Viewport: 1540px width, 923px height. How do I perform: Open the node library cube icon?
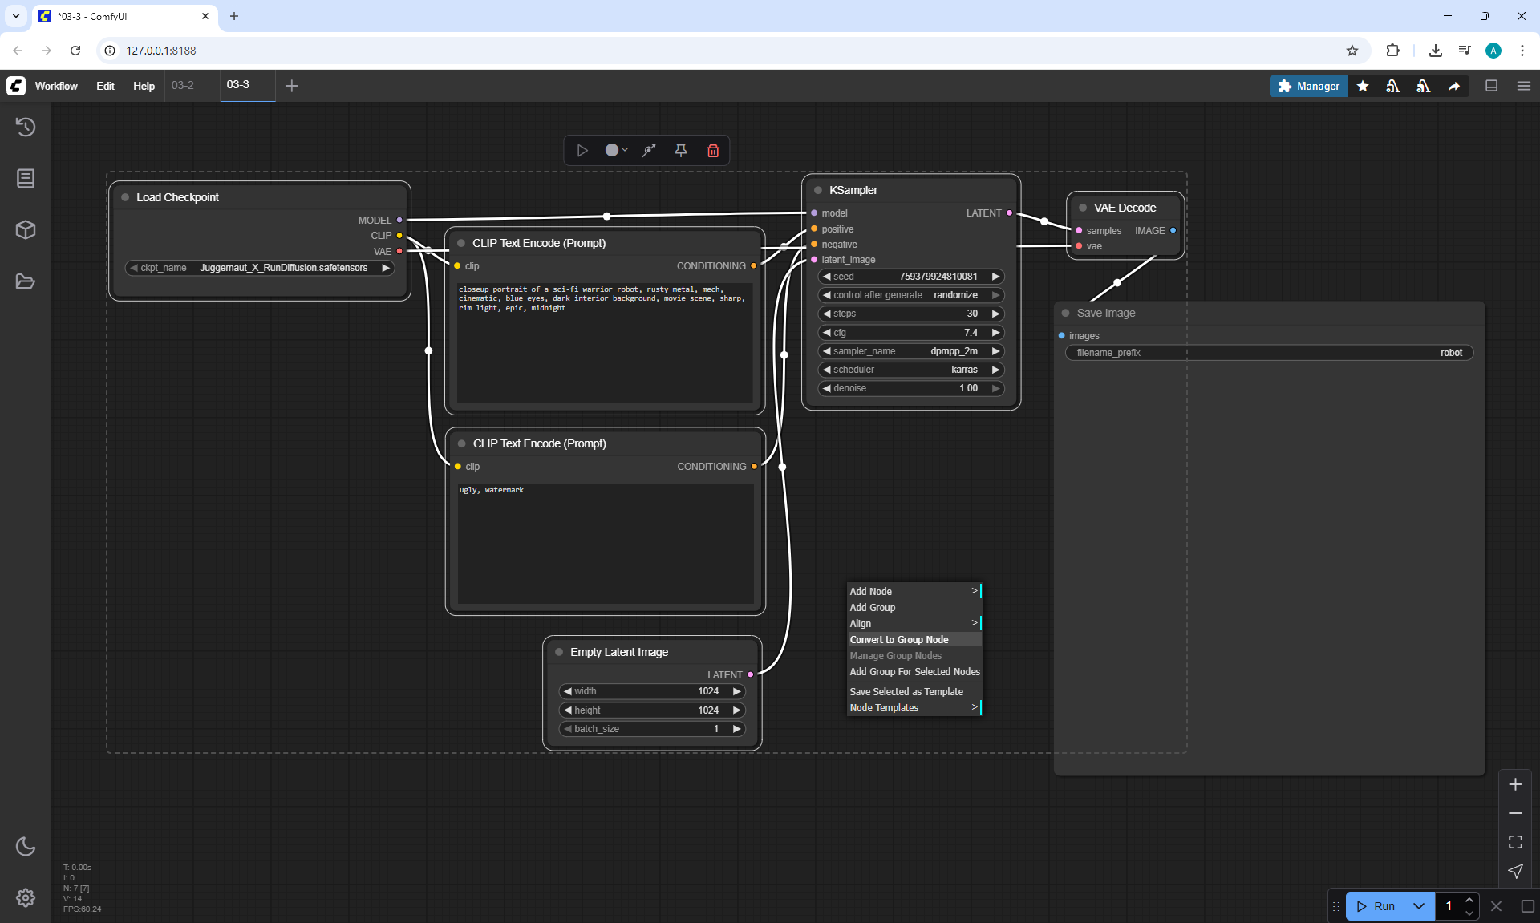tap(26, 230)
